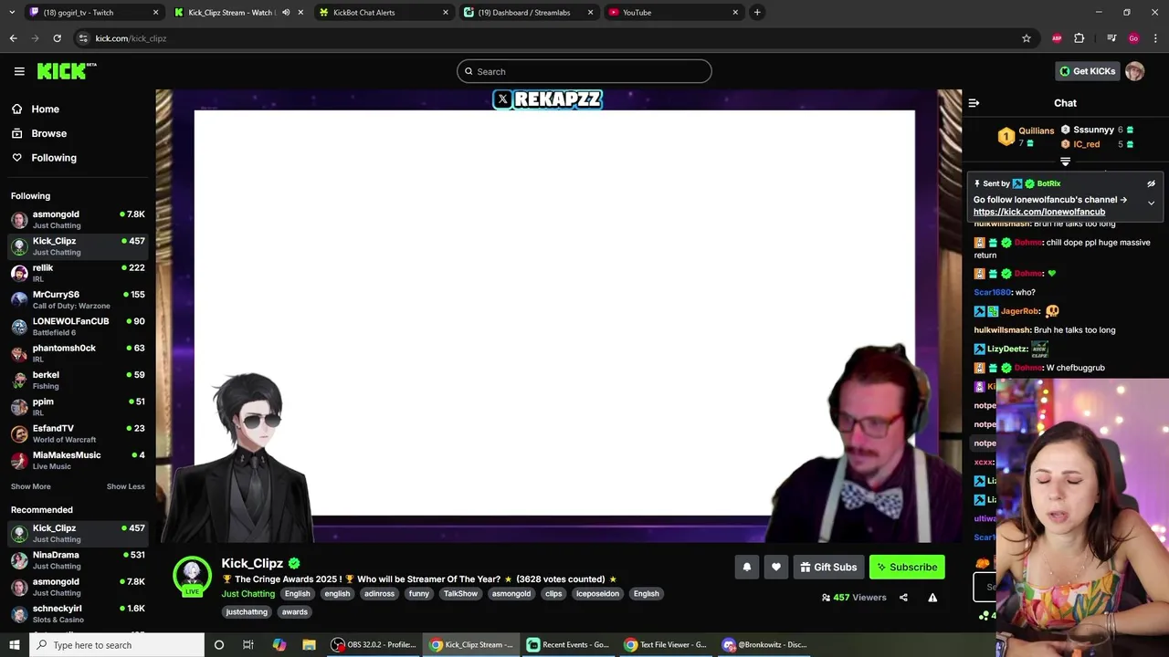Click the Get KICKs button

pyautogui.click(x=1087, y=71)
